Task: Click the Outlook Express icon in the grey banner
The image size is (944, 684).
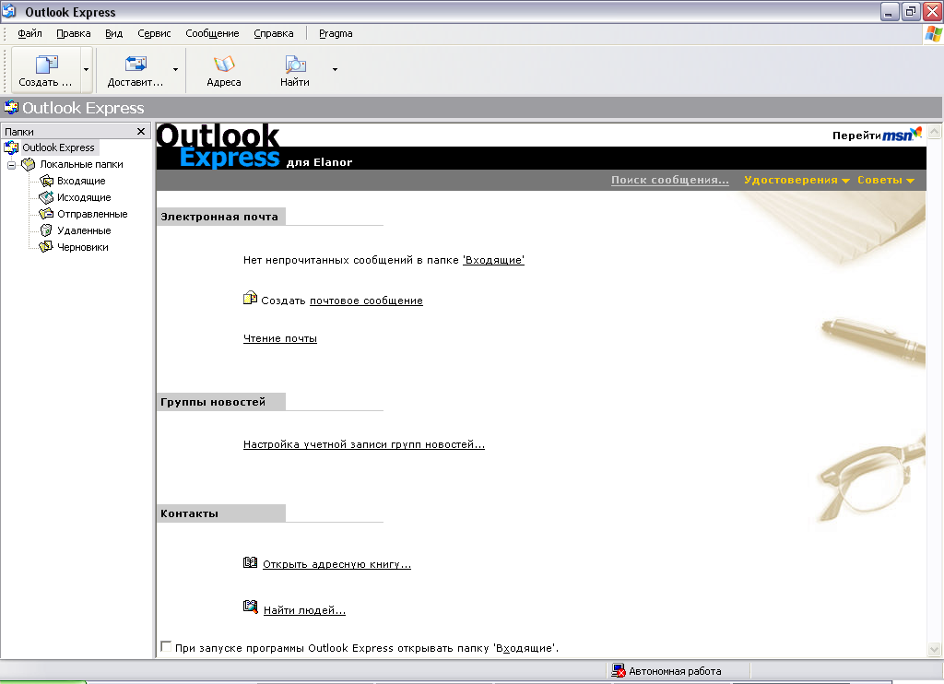Action: 11,108
